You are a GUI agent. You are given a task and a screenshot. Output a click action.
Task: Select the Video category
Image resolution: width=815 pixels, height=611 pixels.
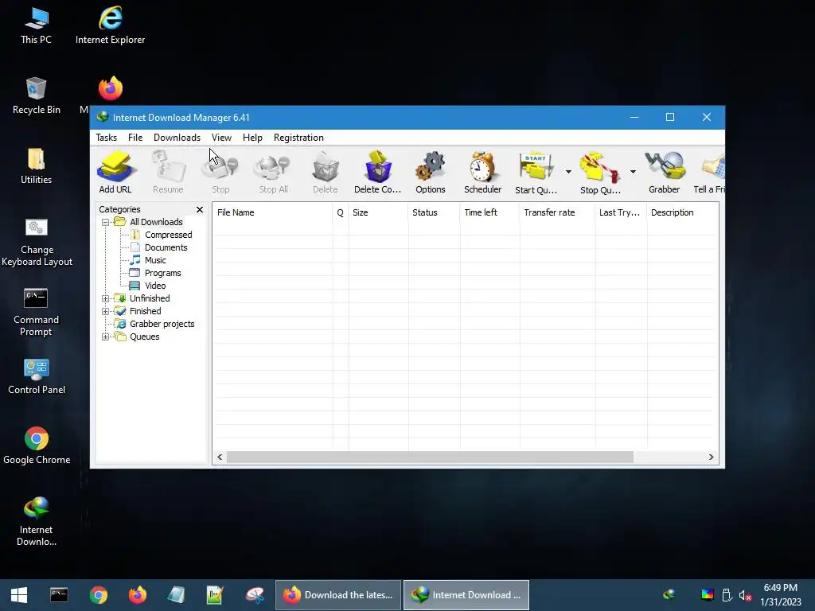(x=155, y=286)
